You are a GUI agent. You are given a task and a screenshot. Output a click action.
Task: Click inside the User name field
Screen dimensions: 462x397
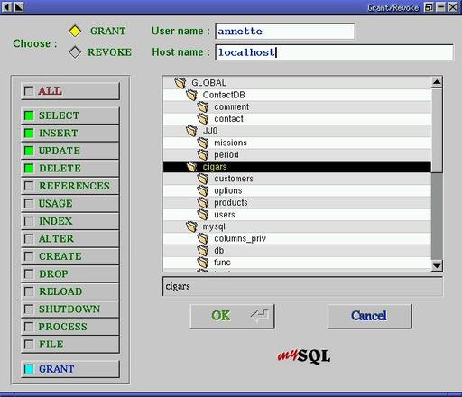284,31
